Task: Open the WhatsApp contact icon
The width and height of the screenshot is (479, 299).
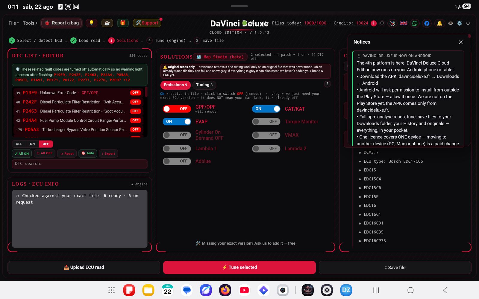Action: (x=415, y=23)
